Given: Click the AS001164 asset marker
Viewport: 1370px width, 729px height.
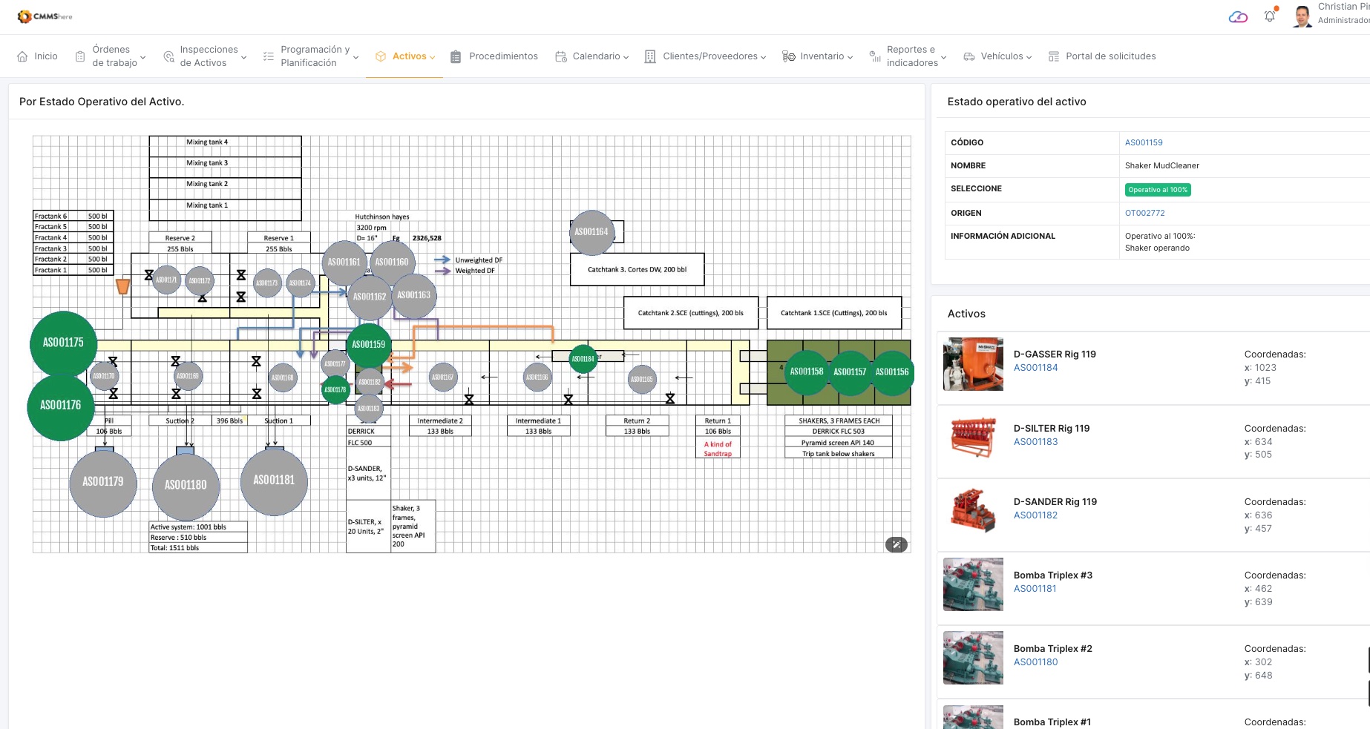Looking at the screenshot, I should point(591,232).
